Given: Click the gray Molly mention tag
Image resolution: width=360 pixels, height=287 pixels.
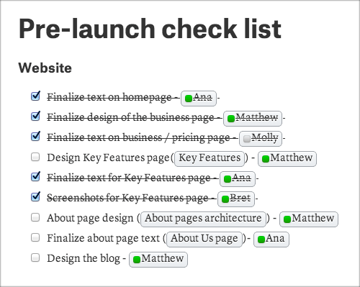Looking at the screenshot, I should point(261,138).
